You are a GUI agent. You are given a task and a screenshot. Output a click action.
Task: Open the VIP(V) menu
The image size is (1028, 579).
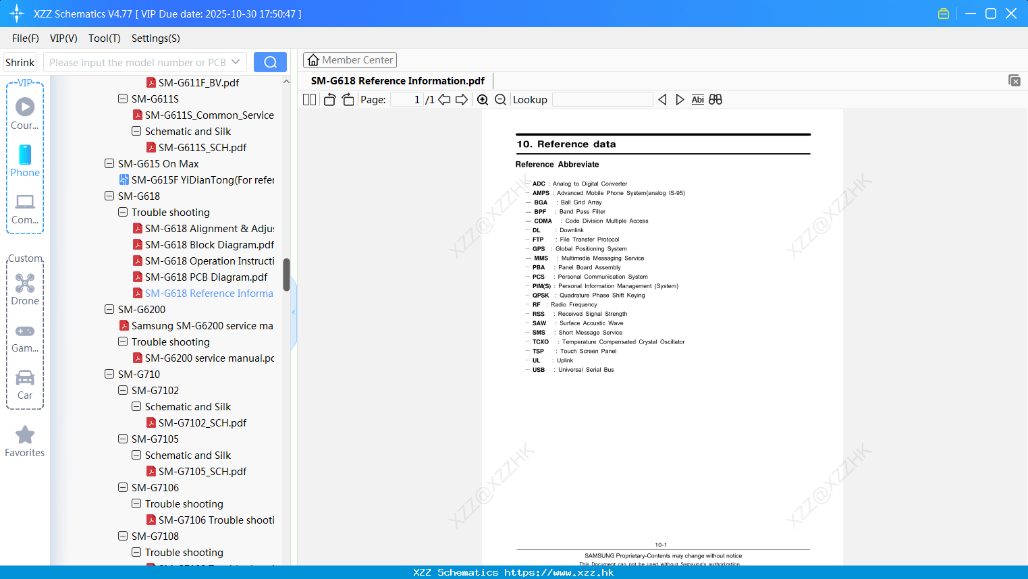63,38
